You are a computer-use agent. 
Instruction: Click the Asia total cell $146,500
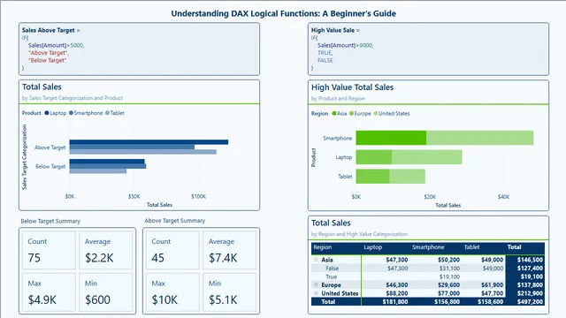coord(530,260)
